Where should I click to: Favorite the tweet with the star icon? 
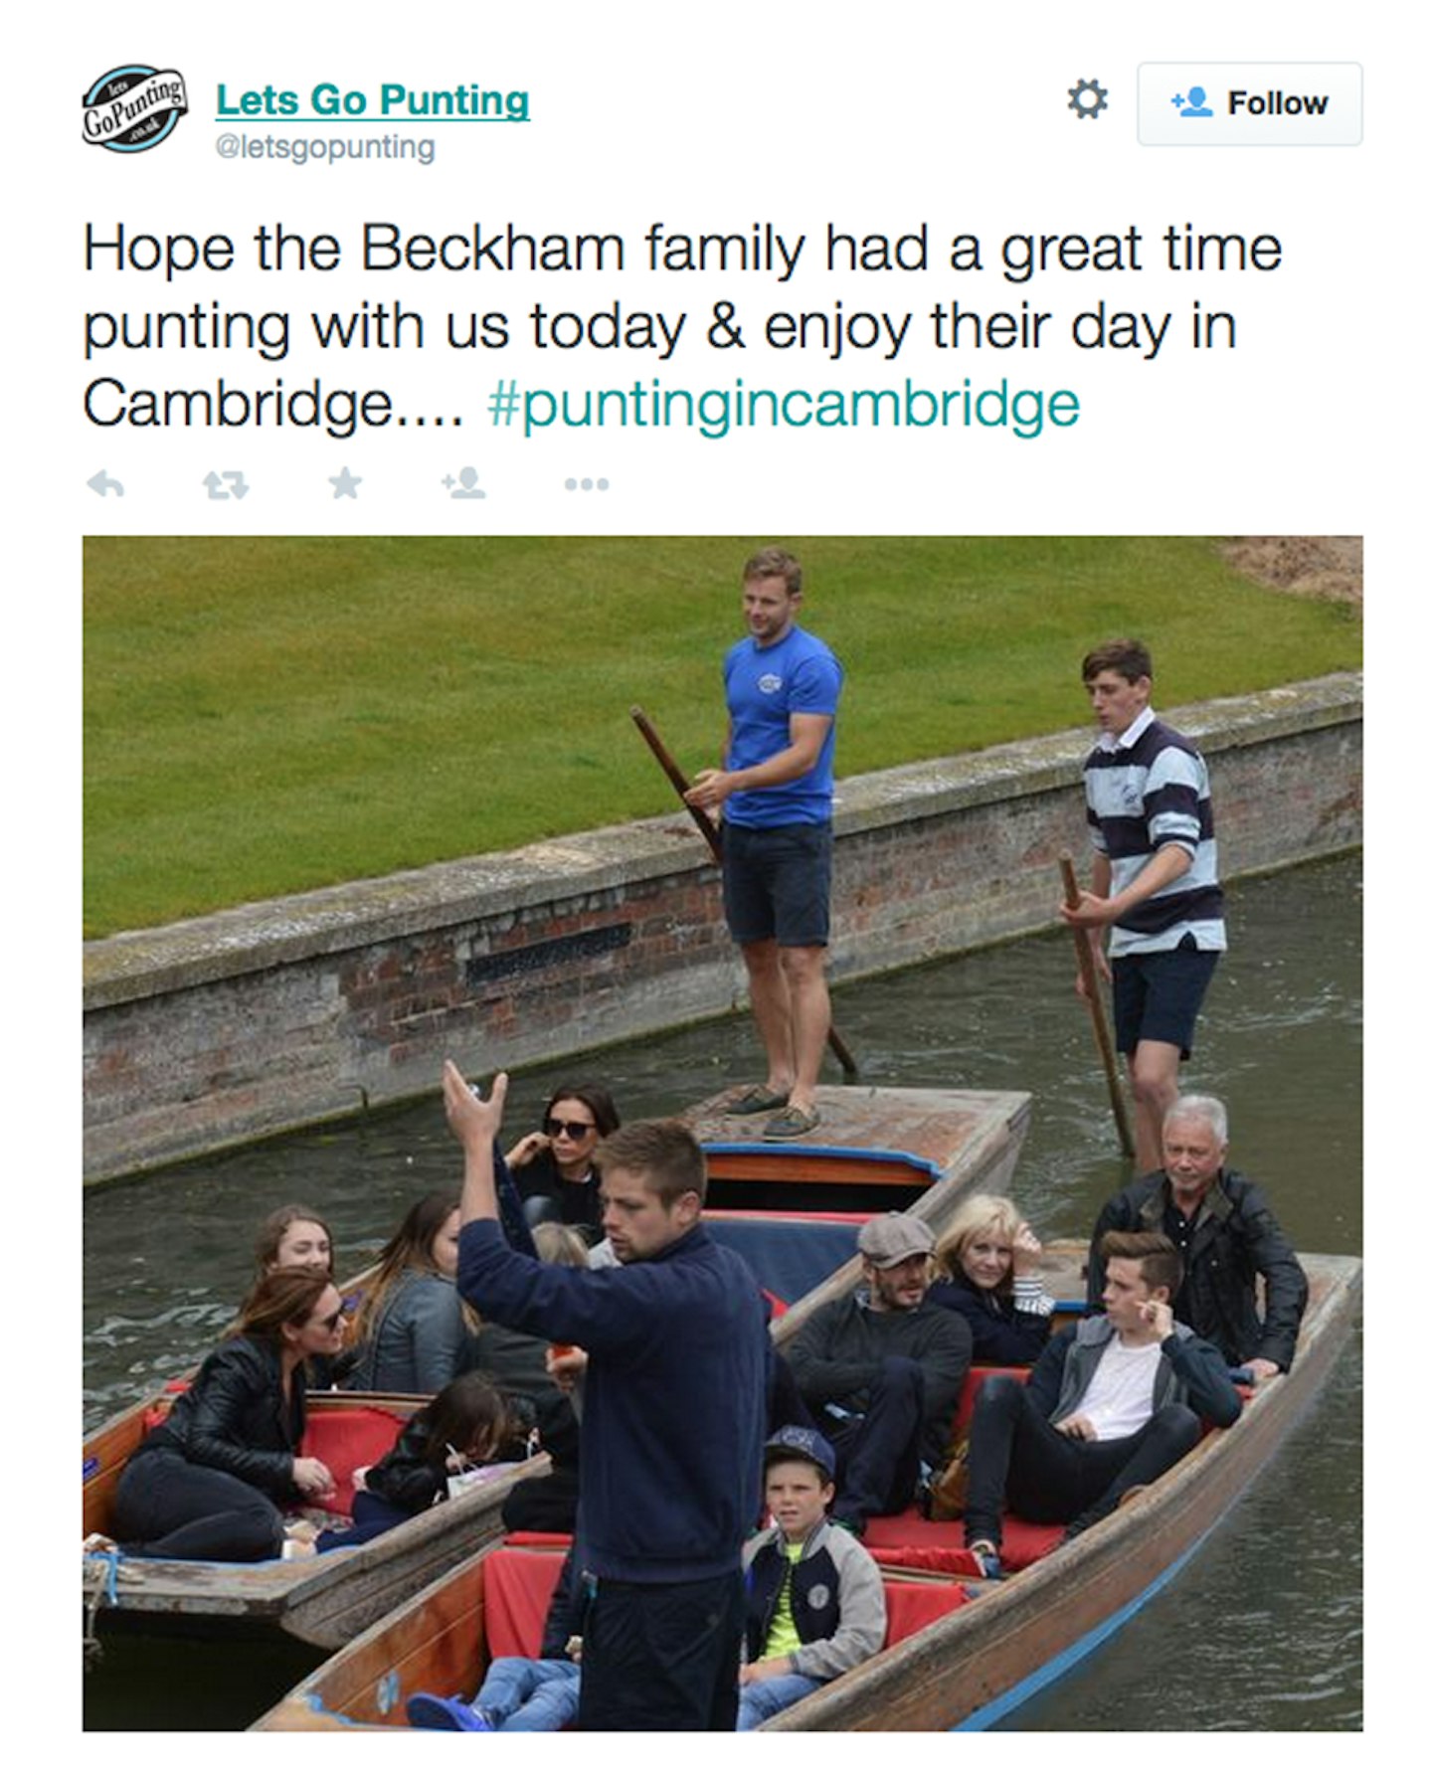pyautogui.click(x=345, y=483)
